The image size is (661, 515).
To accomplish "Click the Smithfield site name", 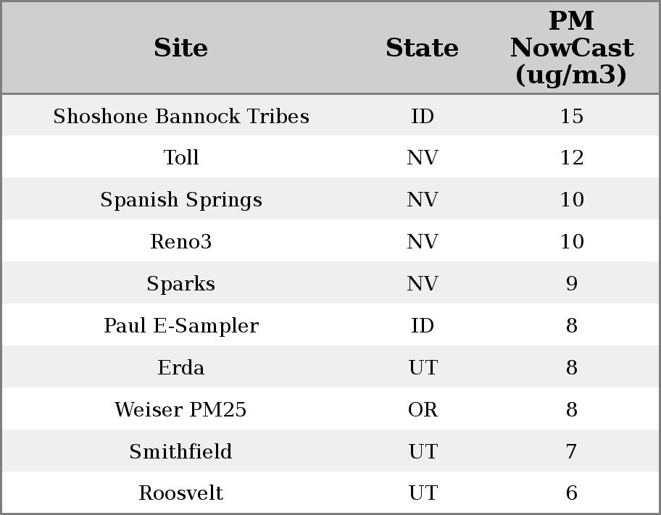I will (x=181, y=452).
